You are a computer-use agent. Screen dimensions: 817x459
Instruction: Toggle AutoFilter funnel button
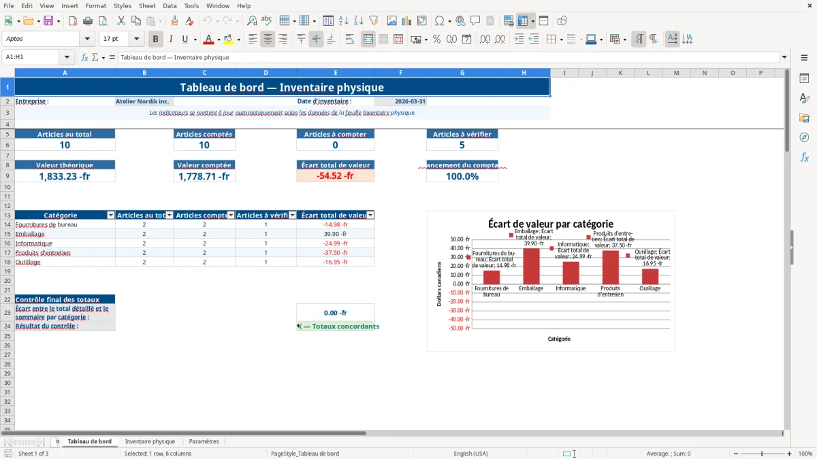[x=373, y=21]
